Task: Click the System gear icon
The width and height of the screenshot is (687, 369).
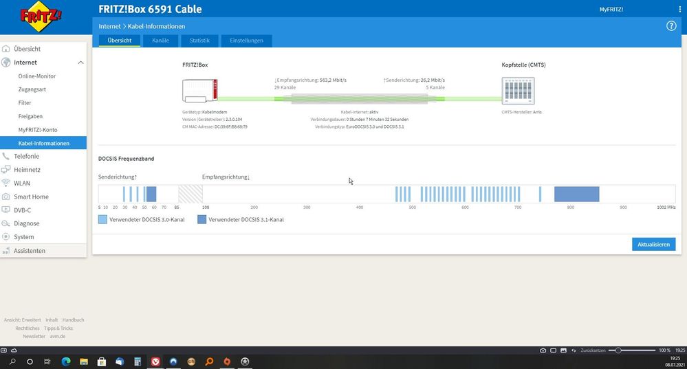Action: pyautogui.click(x=6, y=237)
